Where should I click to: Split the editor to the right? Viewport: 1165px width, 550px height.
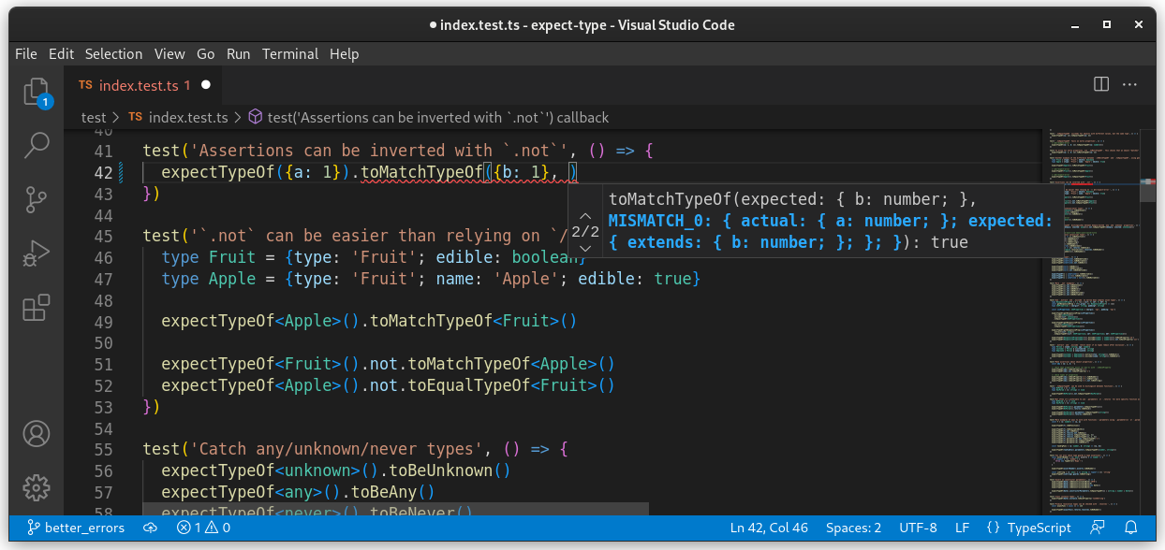[1101, 85]
